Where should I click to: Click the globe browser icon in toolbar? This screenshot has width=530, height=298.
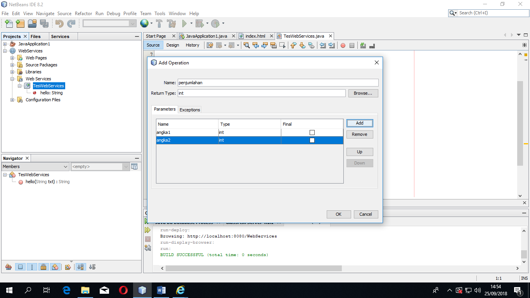click(x=144, y=24)
